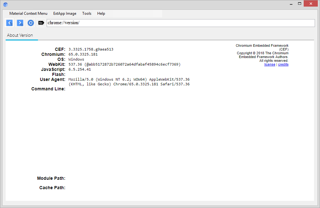Click CEF version 3.3325.1758.g9aea513 value
Screen dimensions: 320x208
point(91,49)
